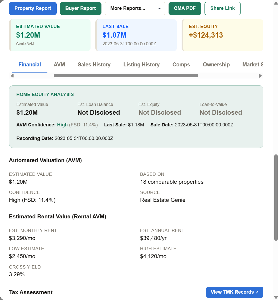Open the Property Report

click(x=33, y=9)
